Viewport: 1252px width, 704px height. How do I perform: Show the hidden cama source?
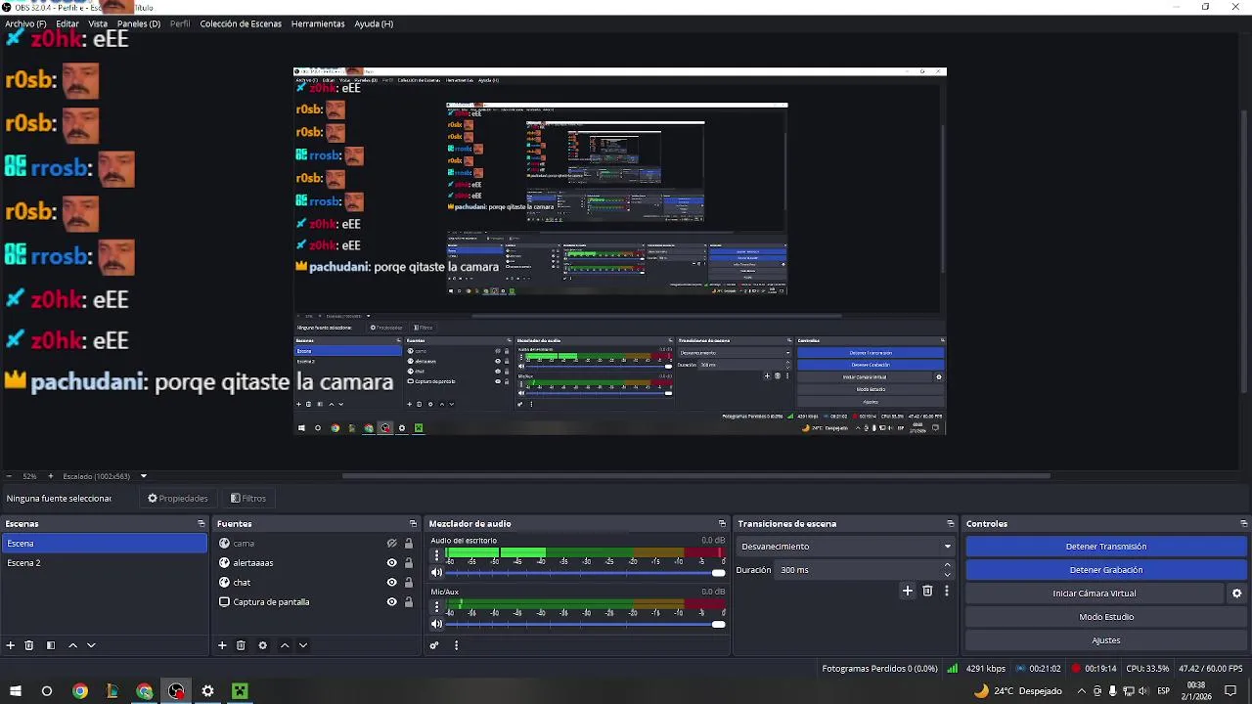(x=392, y=544)
